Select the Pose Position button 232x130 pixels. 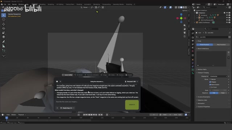tap(204, 45)
